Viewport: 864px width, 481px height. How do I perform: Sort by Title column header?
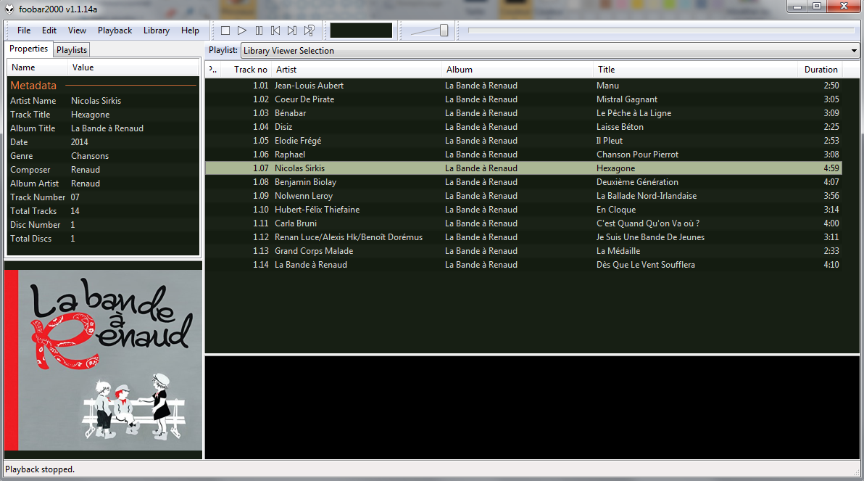(695, 70)
